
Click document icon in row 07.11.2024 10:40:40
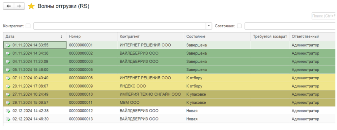(8, 78)
